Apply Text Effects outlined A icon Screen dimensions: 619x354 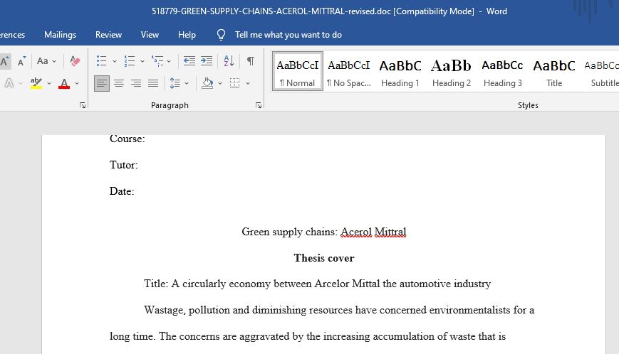point(9,83)
